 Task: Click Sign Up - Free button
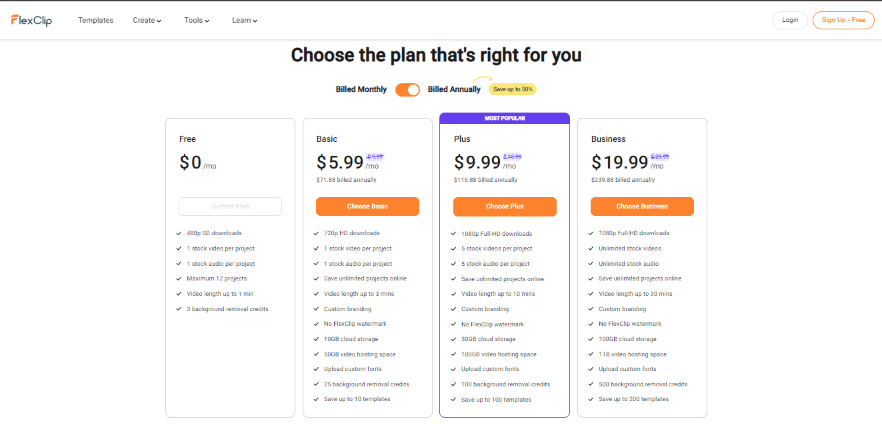click(x=843, y=20)
